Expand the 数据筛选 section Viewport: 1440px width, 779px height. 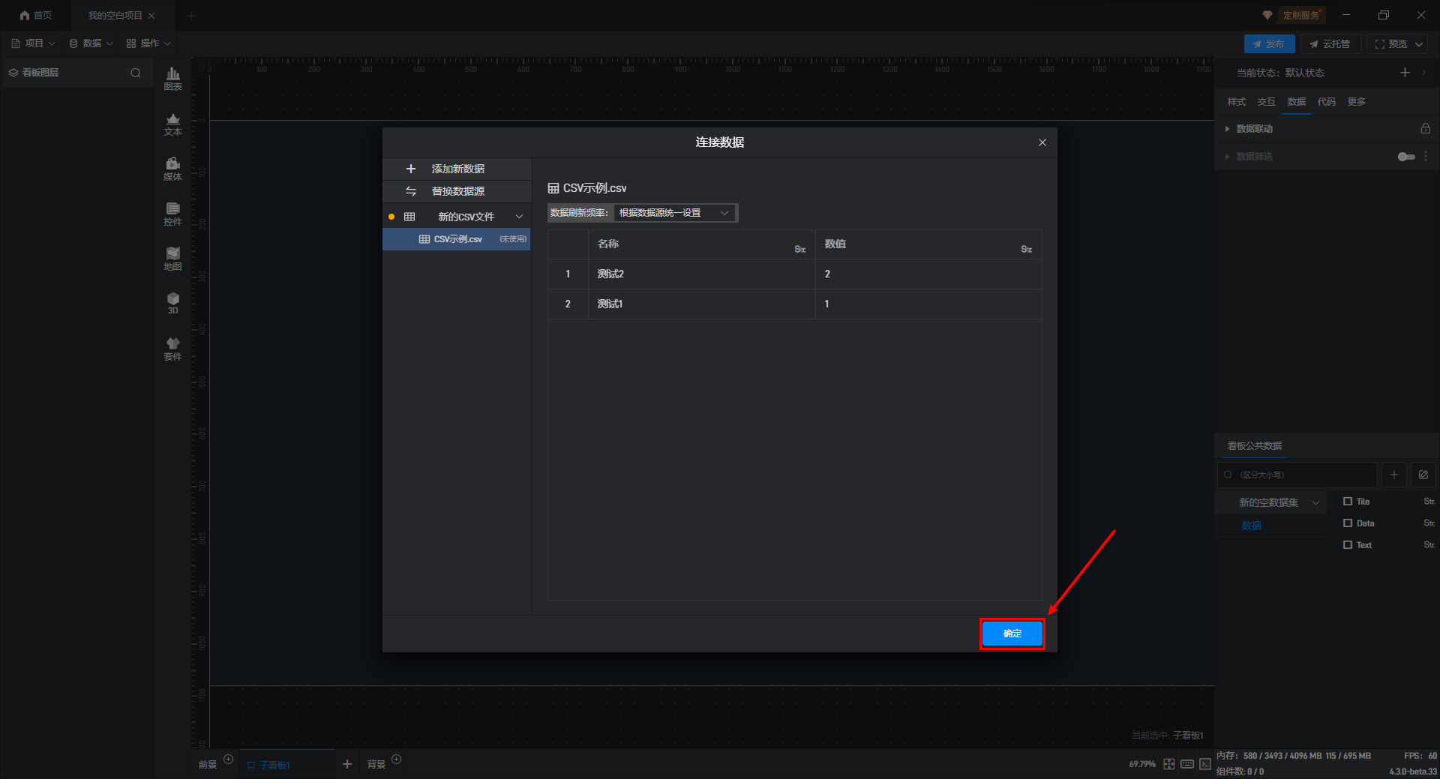(1227, 157)
